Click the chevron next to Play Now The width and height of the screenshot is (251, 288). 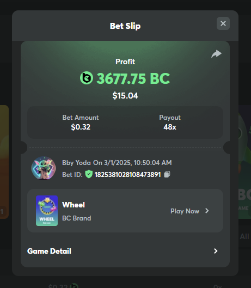pyautogui.click(x=207, y=211)
